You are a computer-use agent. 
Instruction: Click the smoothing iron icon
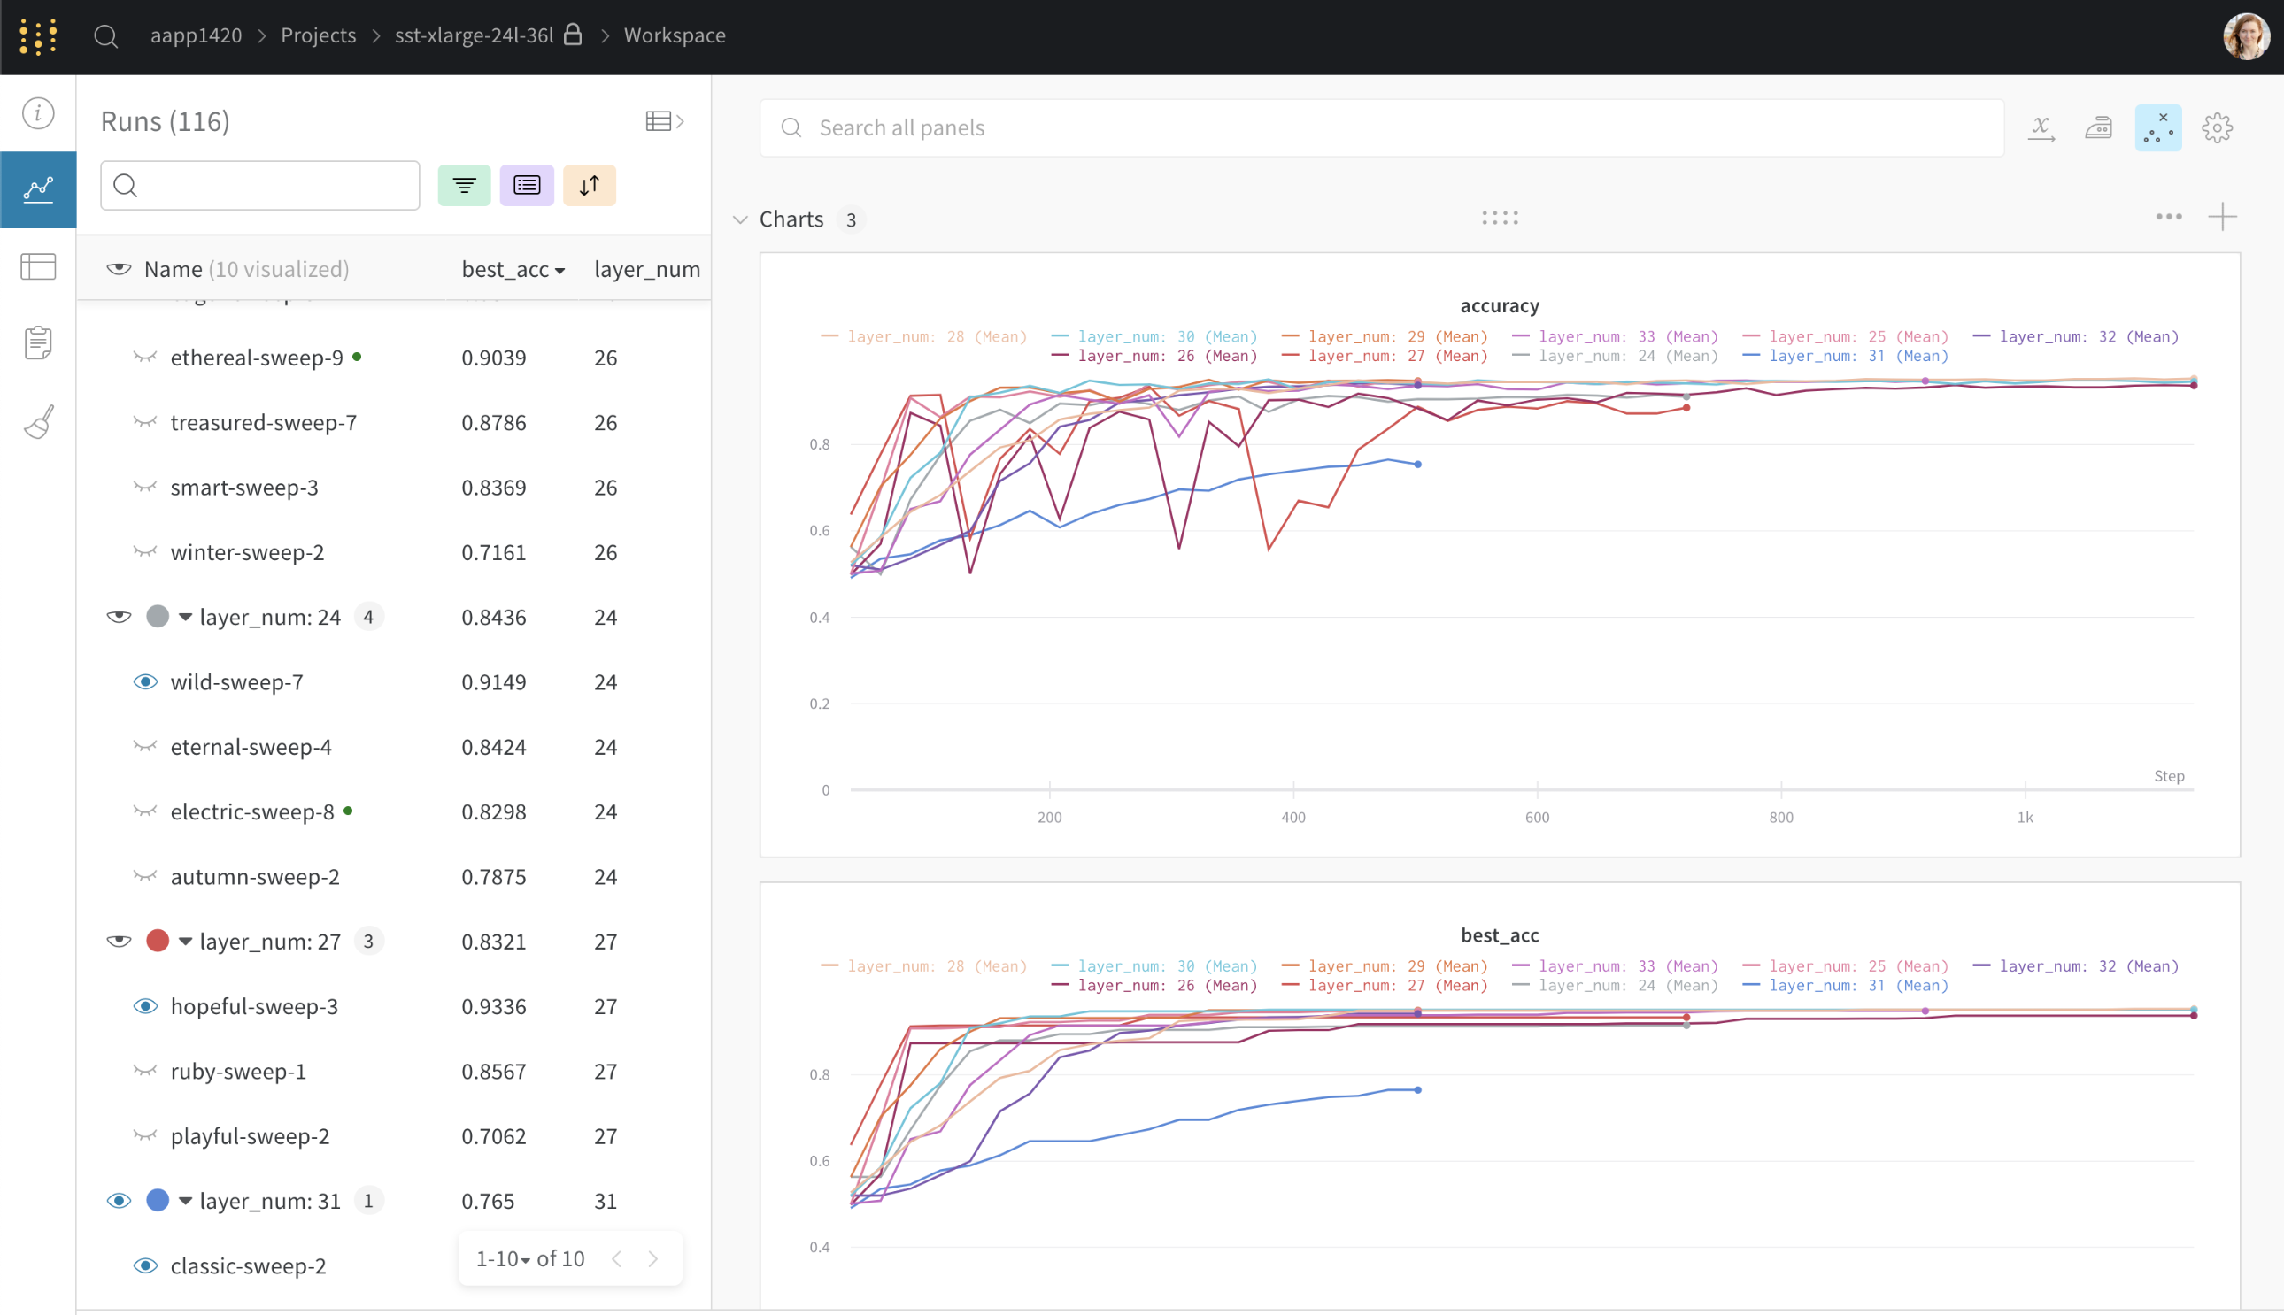click(x=2099, y=128)
